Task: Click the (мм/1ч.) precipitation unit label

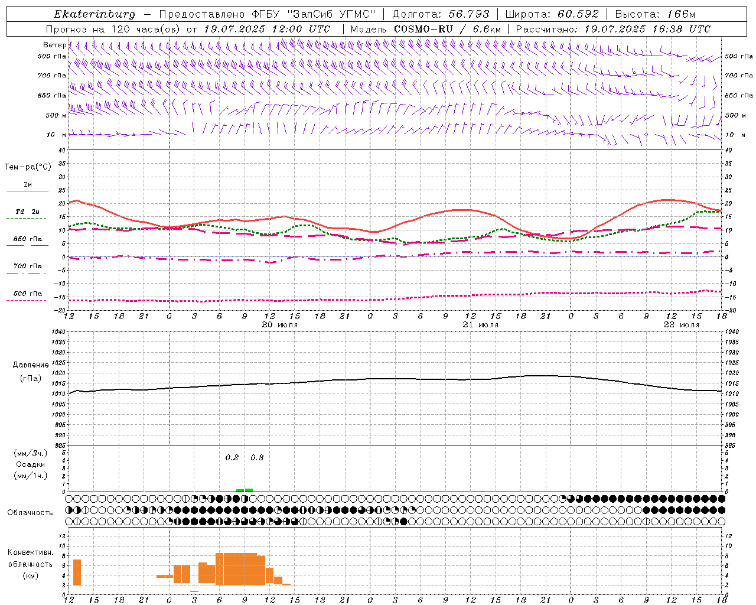Action: [31, 476]
